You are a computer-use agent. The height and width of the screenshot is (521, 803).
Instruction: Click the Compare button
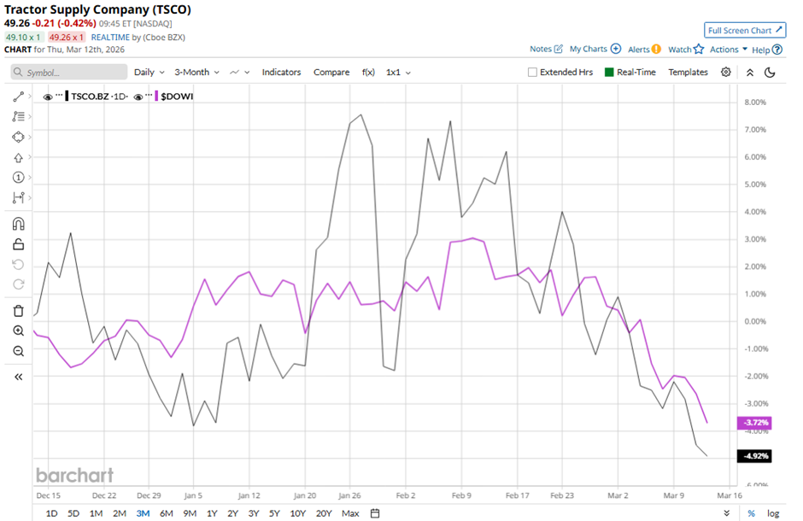pos(331,72)
